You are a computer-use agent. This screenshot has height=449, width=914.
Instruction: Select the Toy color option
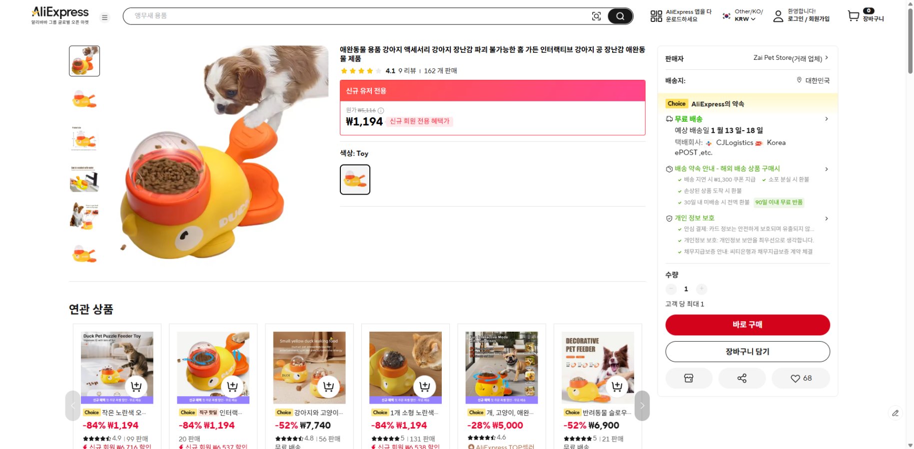pos(355,179)
